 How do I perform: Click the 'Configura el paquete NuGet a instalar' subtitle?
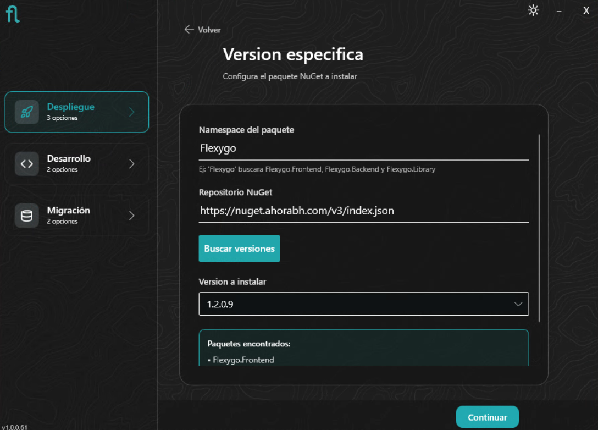pos(290,76)
